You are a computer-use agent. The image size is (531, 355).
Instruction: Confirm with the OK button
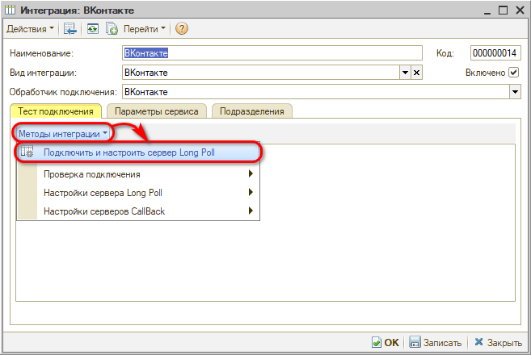click(x=386, y=342)
